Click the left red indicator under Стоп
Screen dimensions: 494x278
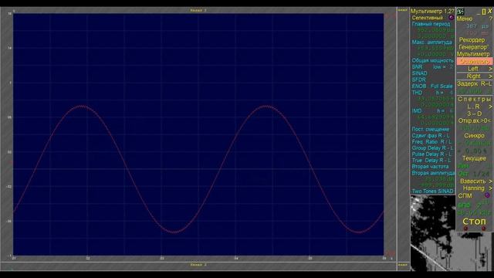[x=465, y=229]
